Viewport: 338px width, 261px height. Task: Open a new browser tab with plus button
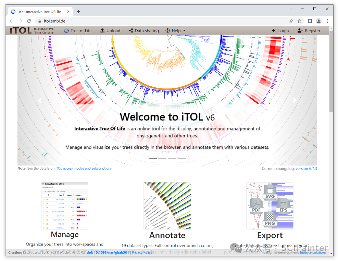coord(78,11)
